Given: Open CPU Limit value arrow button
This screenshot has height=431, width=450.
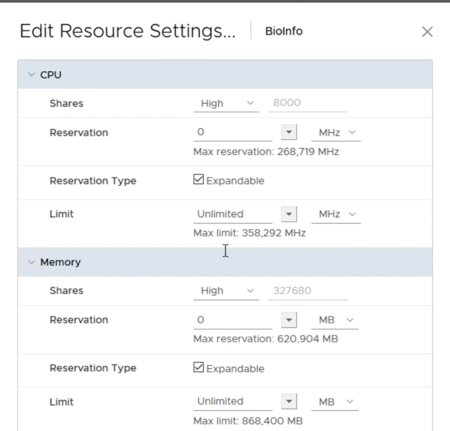Looking at the screenshot, I should [289, 214].
